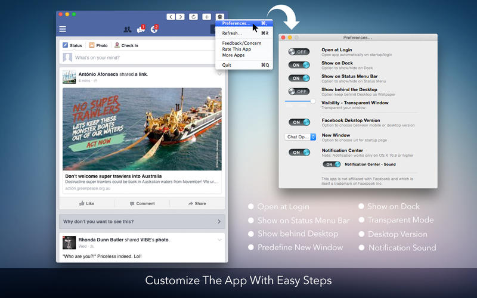Click the Check In pin icon
The image size is (477, 298).
click(x=117, y=45)
